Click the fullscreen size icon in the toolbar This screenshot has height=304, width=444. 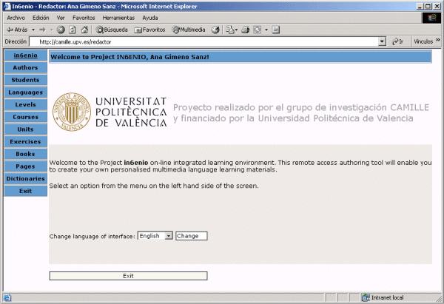click(x=257, y=30)
